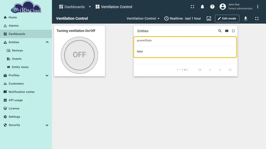Collapse the Entities sidebar section
Viewport: 266px width, 149px height.
click(x=47, y=42)
